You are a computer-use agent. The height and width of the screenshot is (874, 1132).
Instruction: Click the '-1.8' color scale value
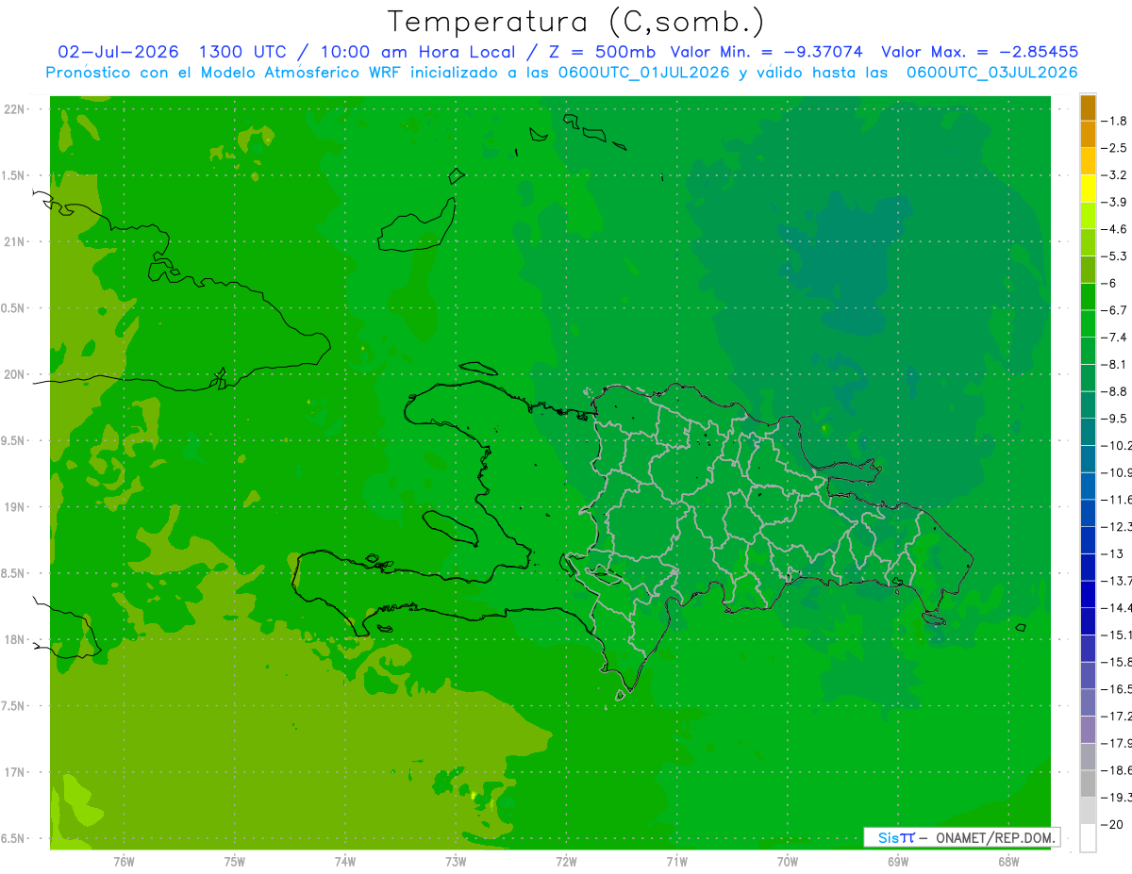click(x=1115, y=121)
